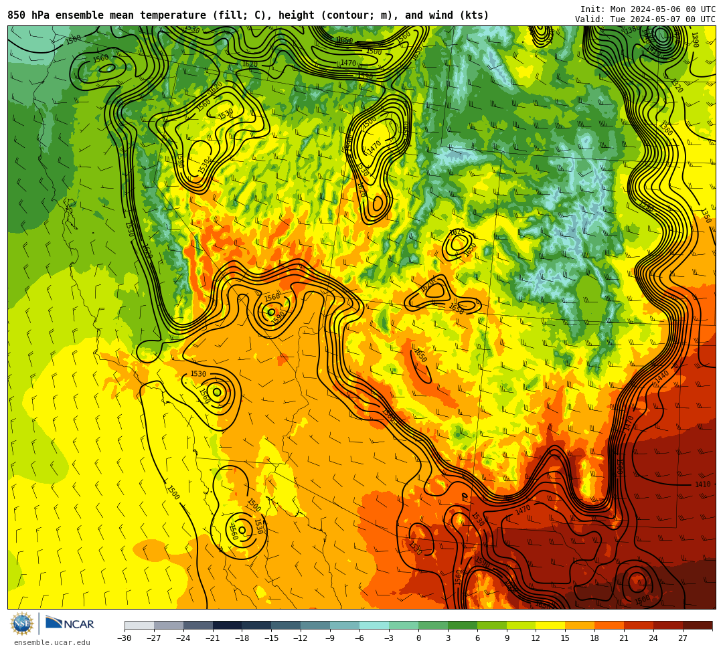Click the NCAR logo
723x651 pixels.
70,624
